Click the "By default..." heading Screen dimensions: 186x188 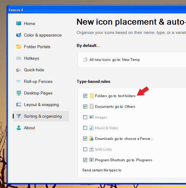pyautogui.click(x=88, y=45)
